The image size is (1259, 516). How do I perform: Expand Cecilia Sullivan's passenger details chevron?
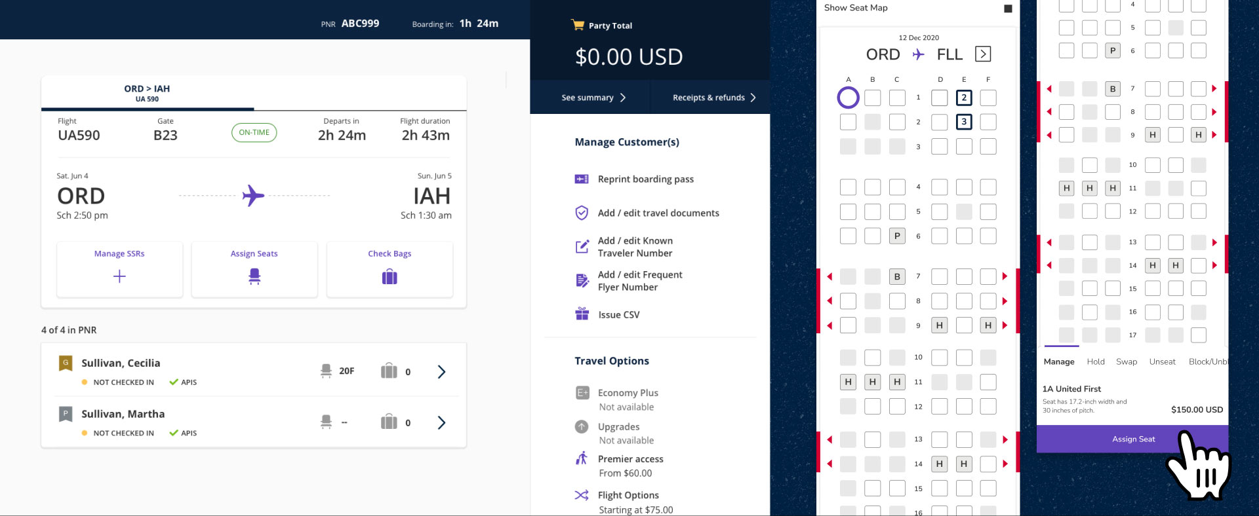(441, 372)
